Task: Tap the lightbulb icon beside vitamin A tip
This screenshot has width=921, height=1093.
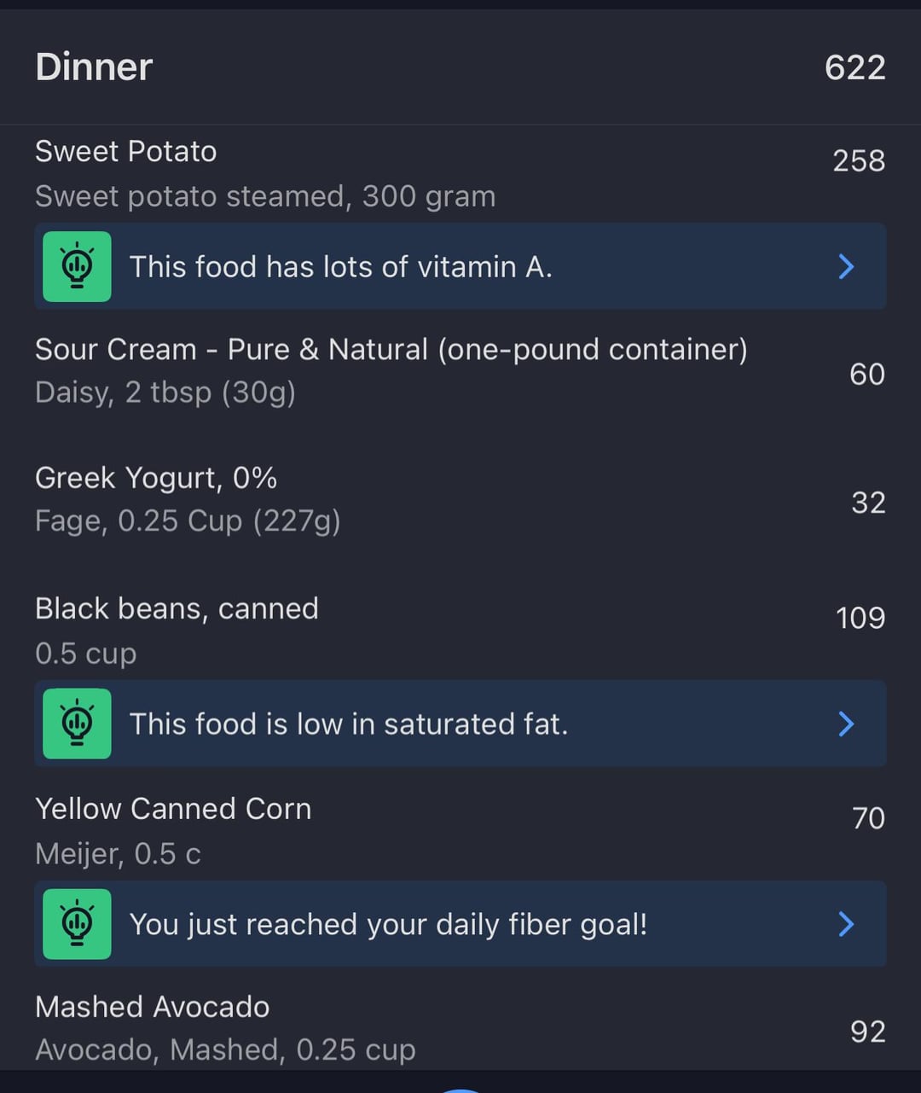Action: [77, 266]
